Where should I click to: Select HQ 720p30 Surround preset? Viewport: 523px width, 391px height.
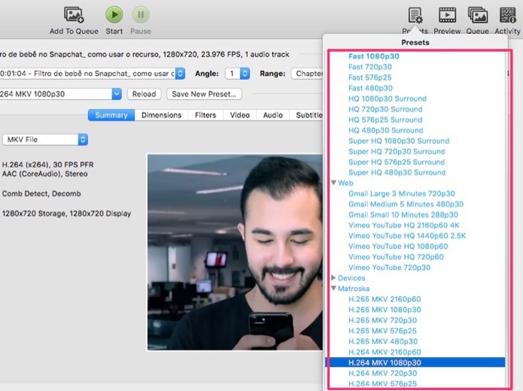click(385, 109)
